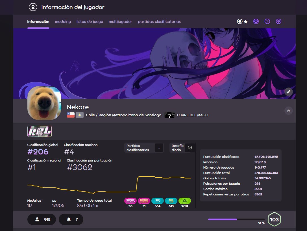Click the Medallas 117 value
The image size is (307, 231).
tap(30, 206)
